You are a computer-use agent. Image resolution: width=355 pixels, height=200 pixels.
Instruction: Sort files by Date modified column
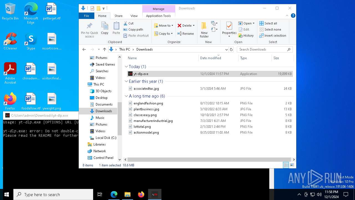(x=219, y=58)
